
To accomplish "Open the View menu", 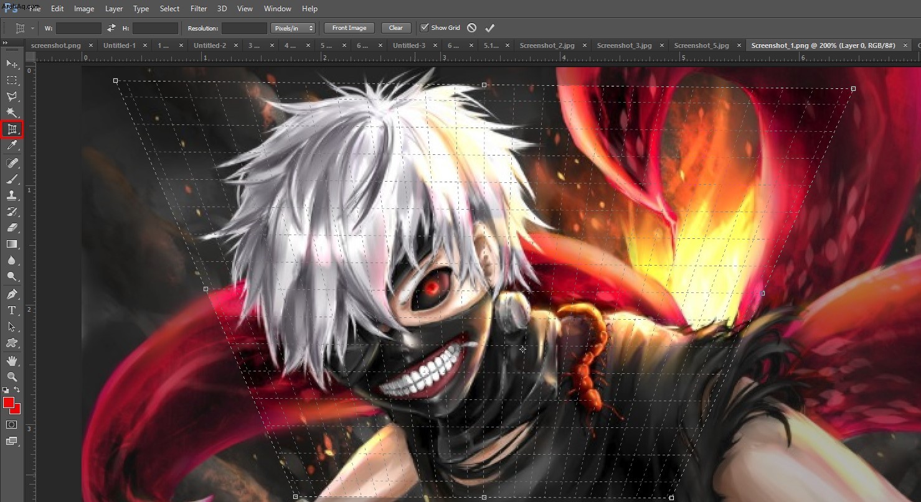I will coord(245,9).
